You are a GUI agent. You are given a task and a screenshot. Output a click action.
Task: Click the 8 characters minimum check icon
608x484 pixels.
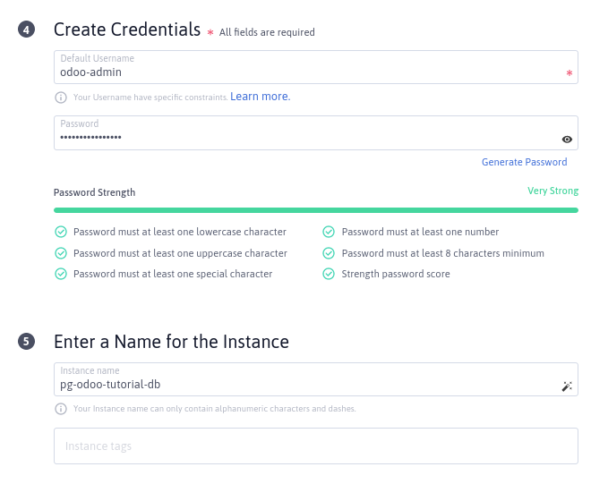click(330, 253)
